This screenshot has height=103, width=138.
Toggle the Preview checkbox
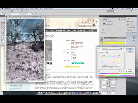(126, 71)
